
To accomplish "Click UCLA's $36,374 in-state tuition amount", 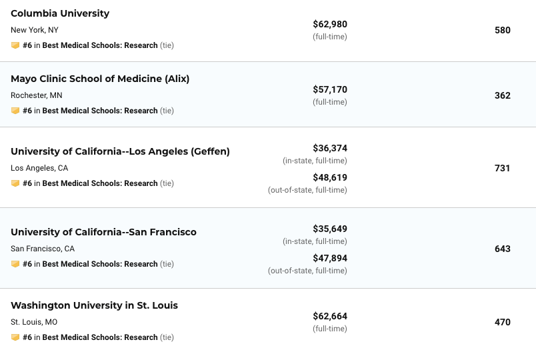I will pyautogui.click(x=330, y=148).
